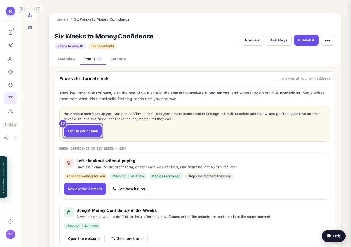Switch to the Settings tab
Image resolution: width=351 pixels, height=247 pixels.
coord(118,59)
